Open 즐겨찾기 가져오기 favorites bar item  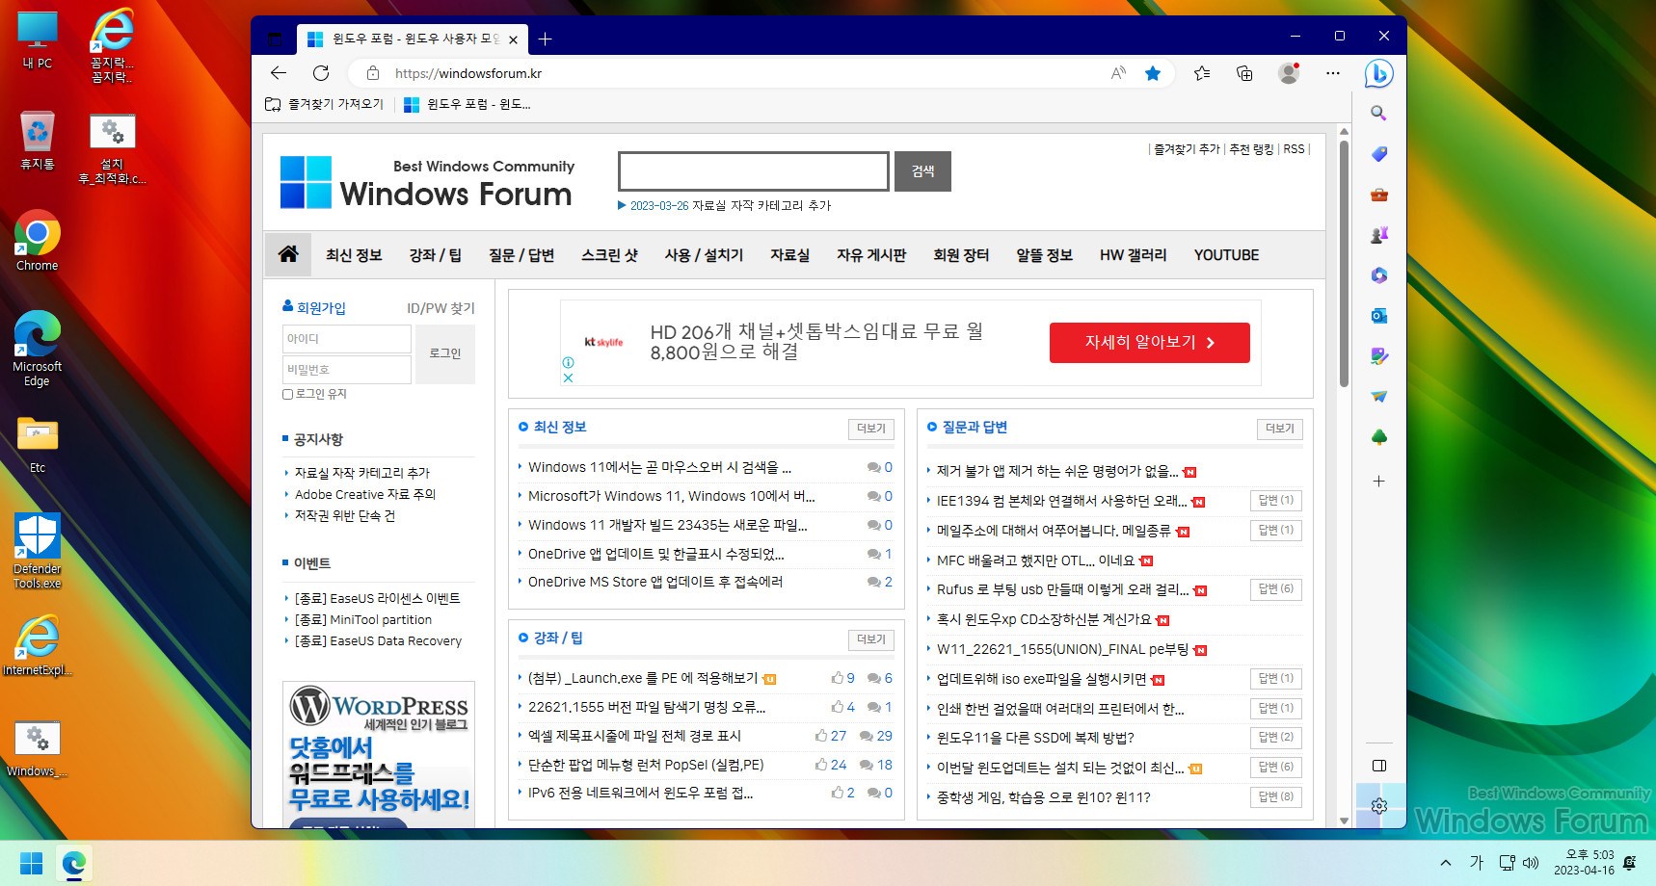[x=325, y=104]
